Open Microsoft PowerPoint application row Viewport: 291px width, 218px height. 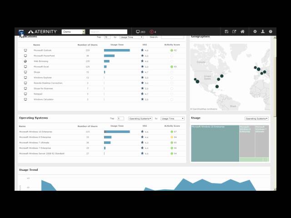pos(102,55)
